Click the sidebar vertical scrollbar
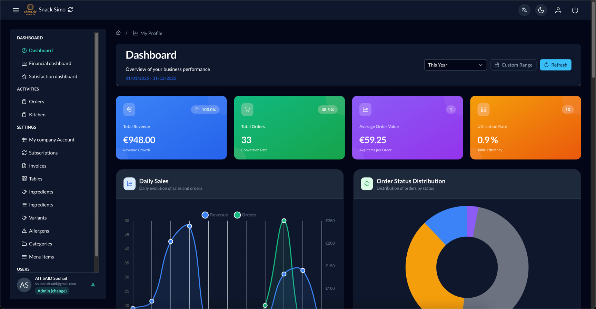This screenshot has width=596, height=309. point(97,145)
